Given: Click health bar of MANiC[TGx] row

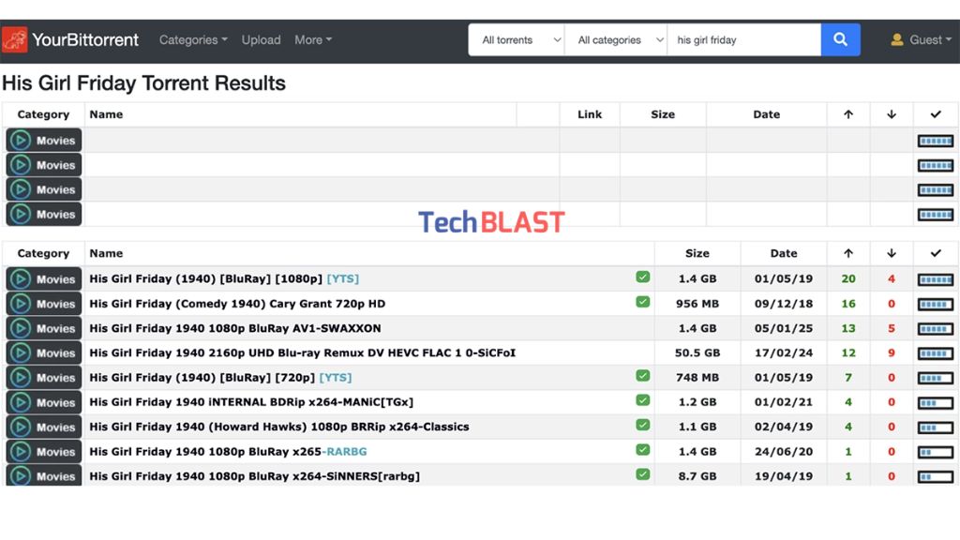Looking at the screenshot, I should [936, 403].
